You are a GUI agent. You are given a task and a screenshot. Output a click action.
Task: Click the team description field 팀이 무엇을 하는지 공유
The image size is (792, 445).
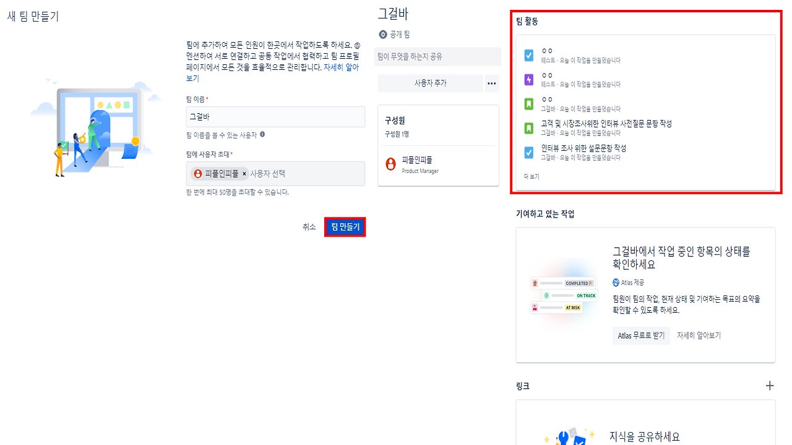click(x=437, y=56)
